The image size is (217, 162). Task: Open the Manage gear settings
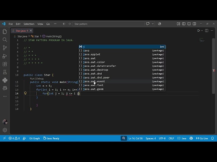tap(5, 130)
